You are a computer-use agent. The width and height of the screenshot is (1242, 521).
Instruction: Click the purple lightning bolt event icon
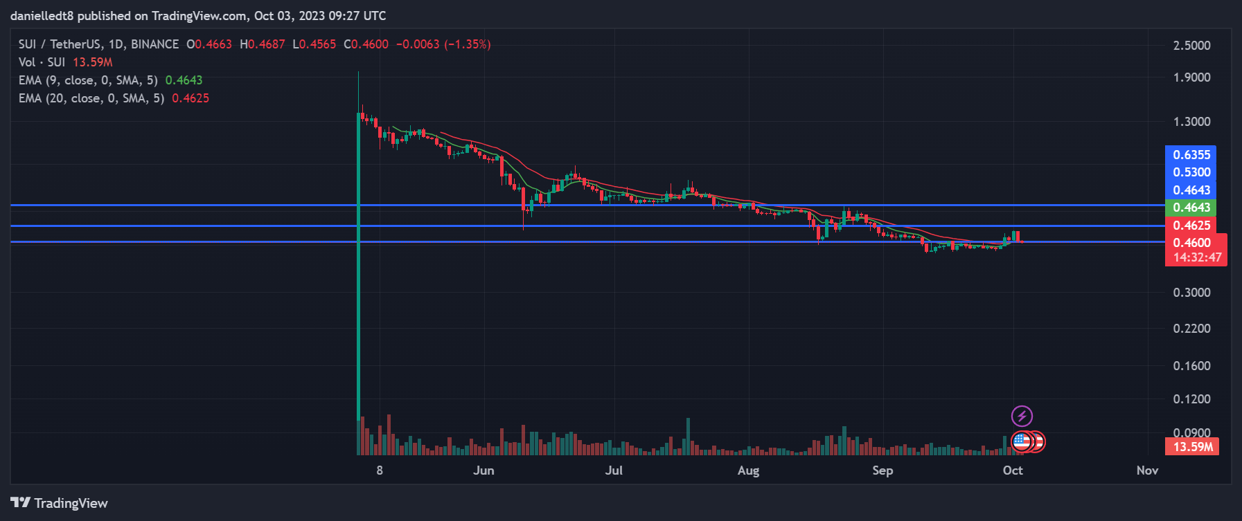coord(1022,416)
